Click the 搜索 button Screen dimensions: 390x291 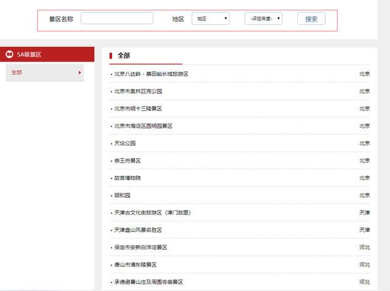point(311,19)
